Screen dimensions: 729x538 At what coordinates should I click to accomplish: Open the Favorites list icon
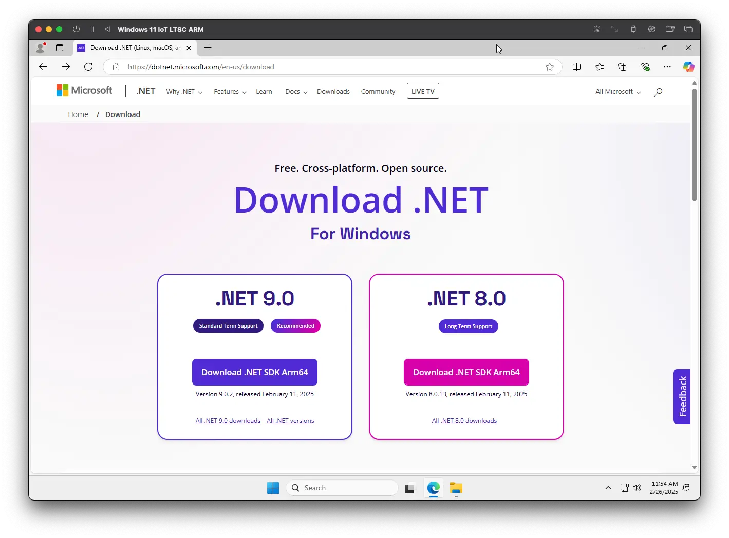(600, 67)
